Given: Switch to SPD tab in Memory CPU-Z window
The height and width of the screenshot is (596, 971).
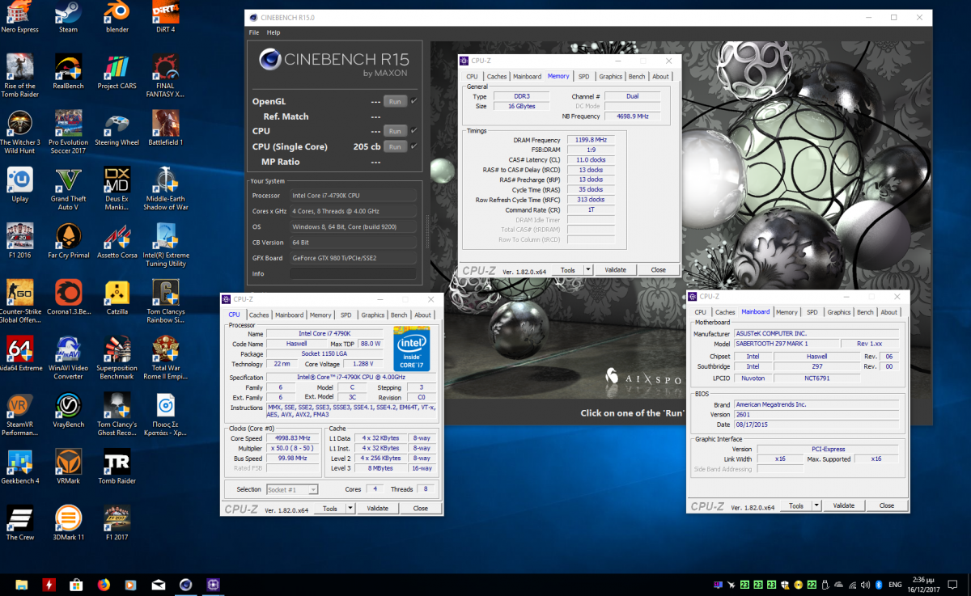Looking at the screenshot, I should 583,76.
